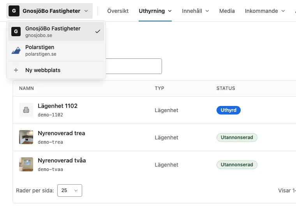
Task: Click the Lägenhet type cell for Nyrenoverad trea
Action: 166,137
